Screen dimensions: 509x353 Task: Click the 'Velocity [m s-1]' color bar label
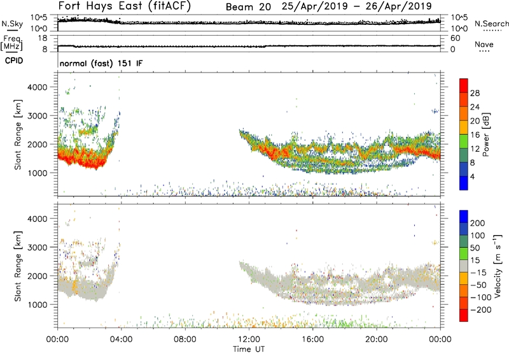(497, 266)
